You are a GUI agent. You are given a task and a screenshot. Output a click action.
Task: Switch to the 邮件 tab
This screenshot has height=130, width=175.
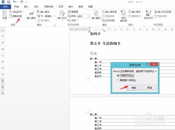(71, 7)
